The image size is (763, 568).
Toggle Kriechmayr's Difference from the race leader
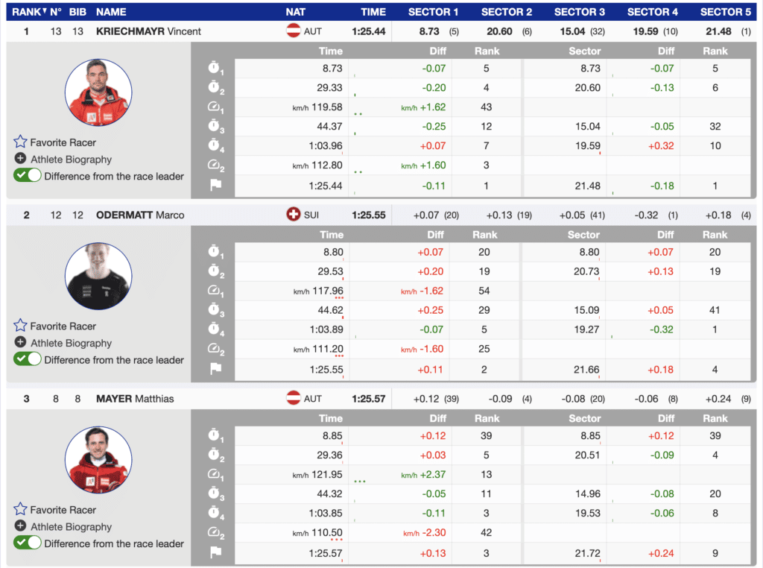(x=28, y=177)
